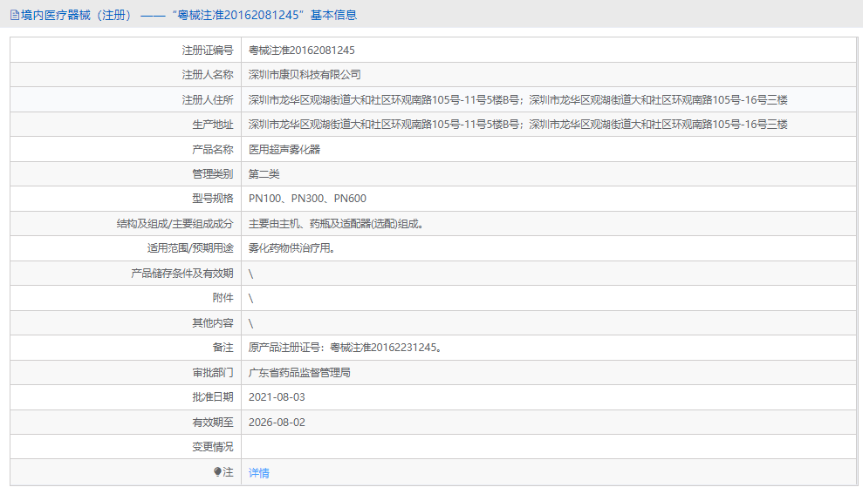Click registrant name 深圳市康贝科技有限公司
Viewport: 863px width, 494px height.
click(x=305, y=75)
